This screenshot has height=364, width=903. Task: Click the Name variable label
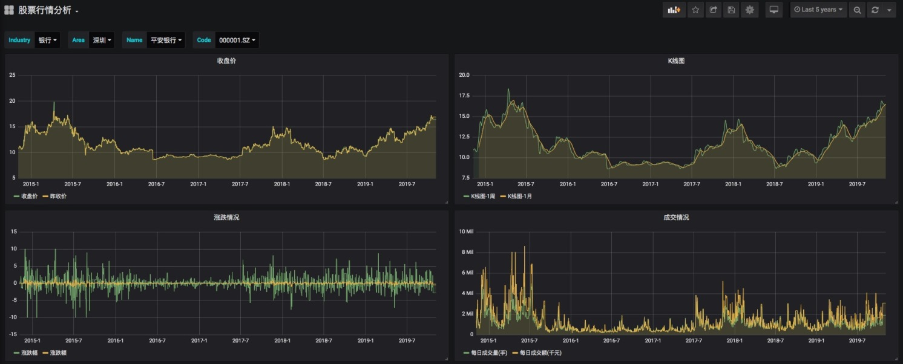click(134, 41)
